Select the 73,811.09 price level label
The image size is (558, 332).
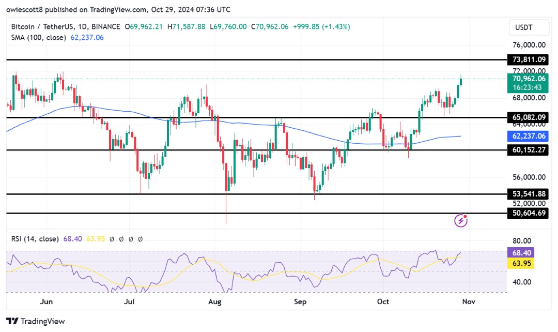528,59
